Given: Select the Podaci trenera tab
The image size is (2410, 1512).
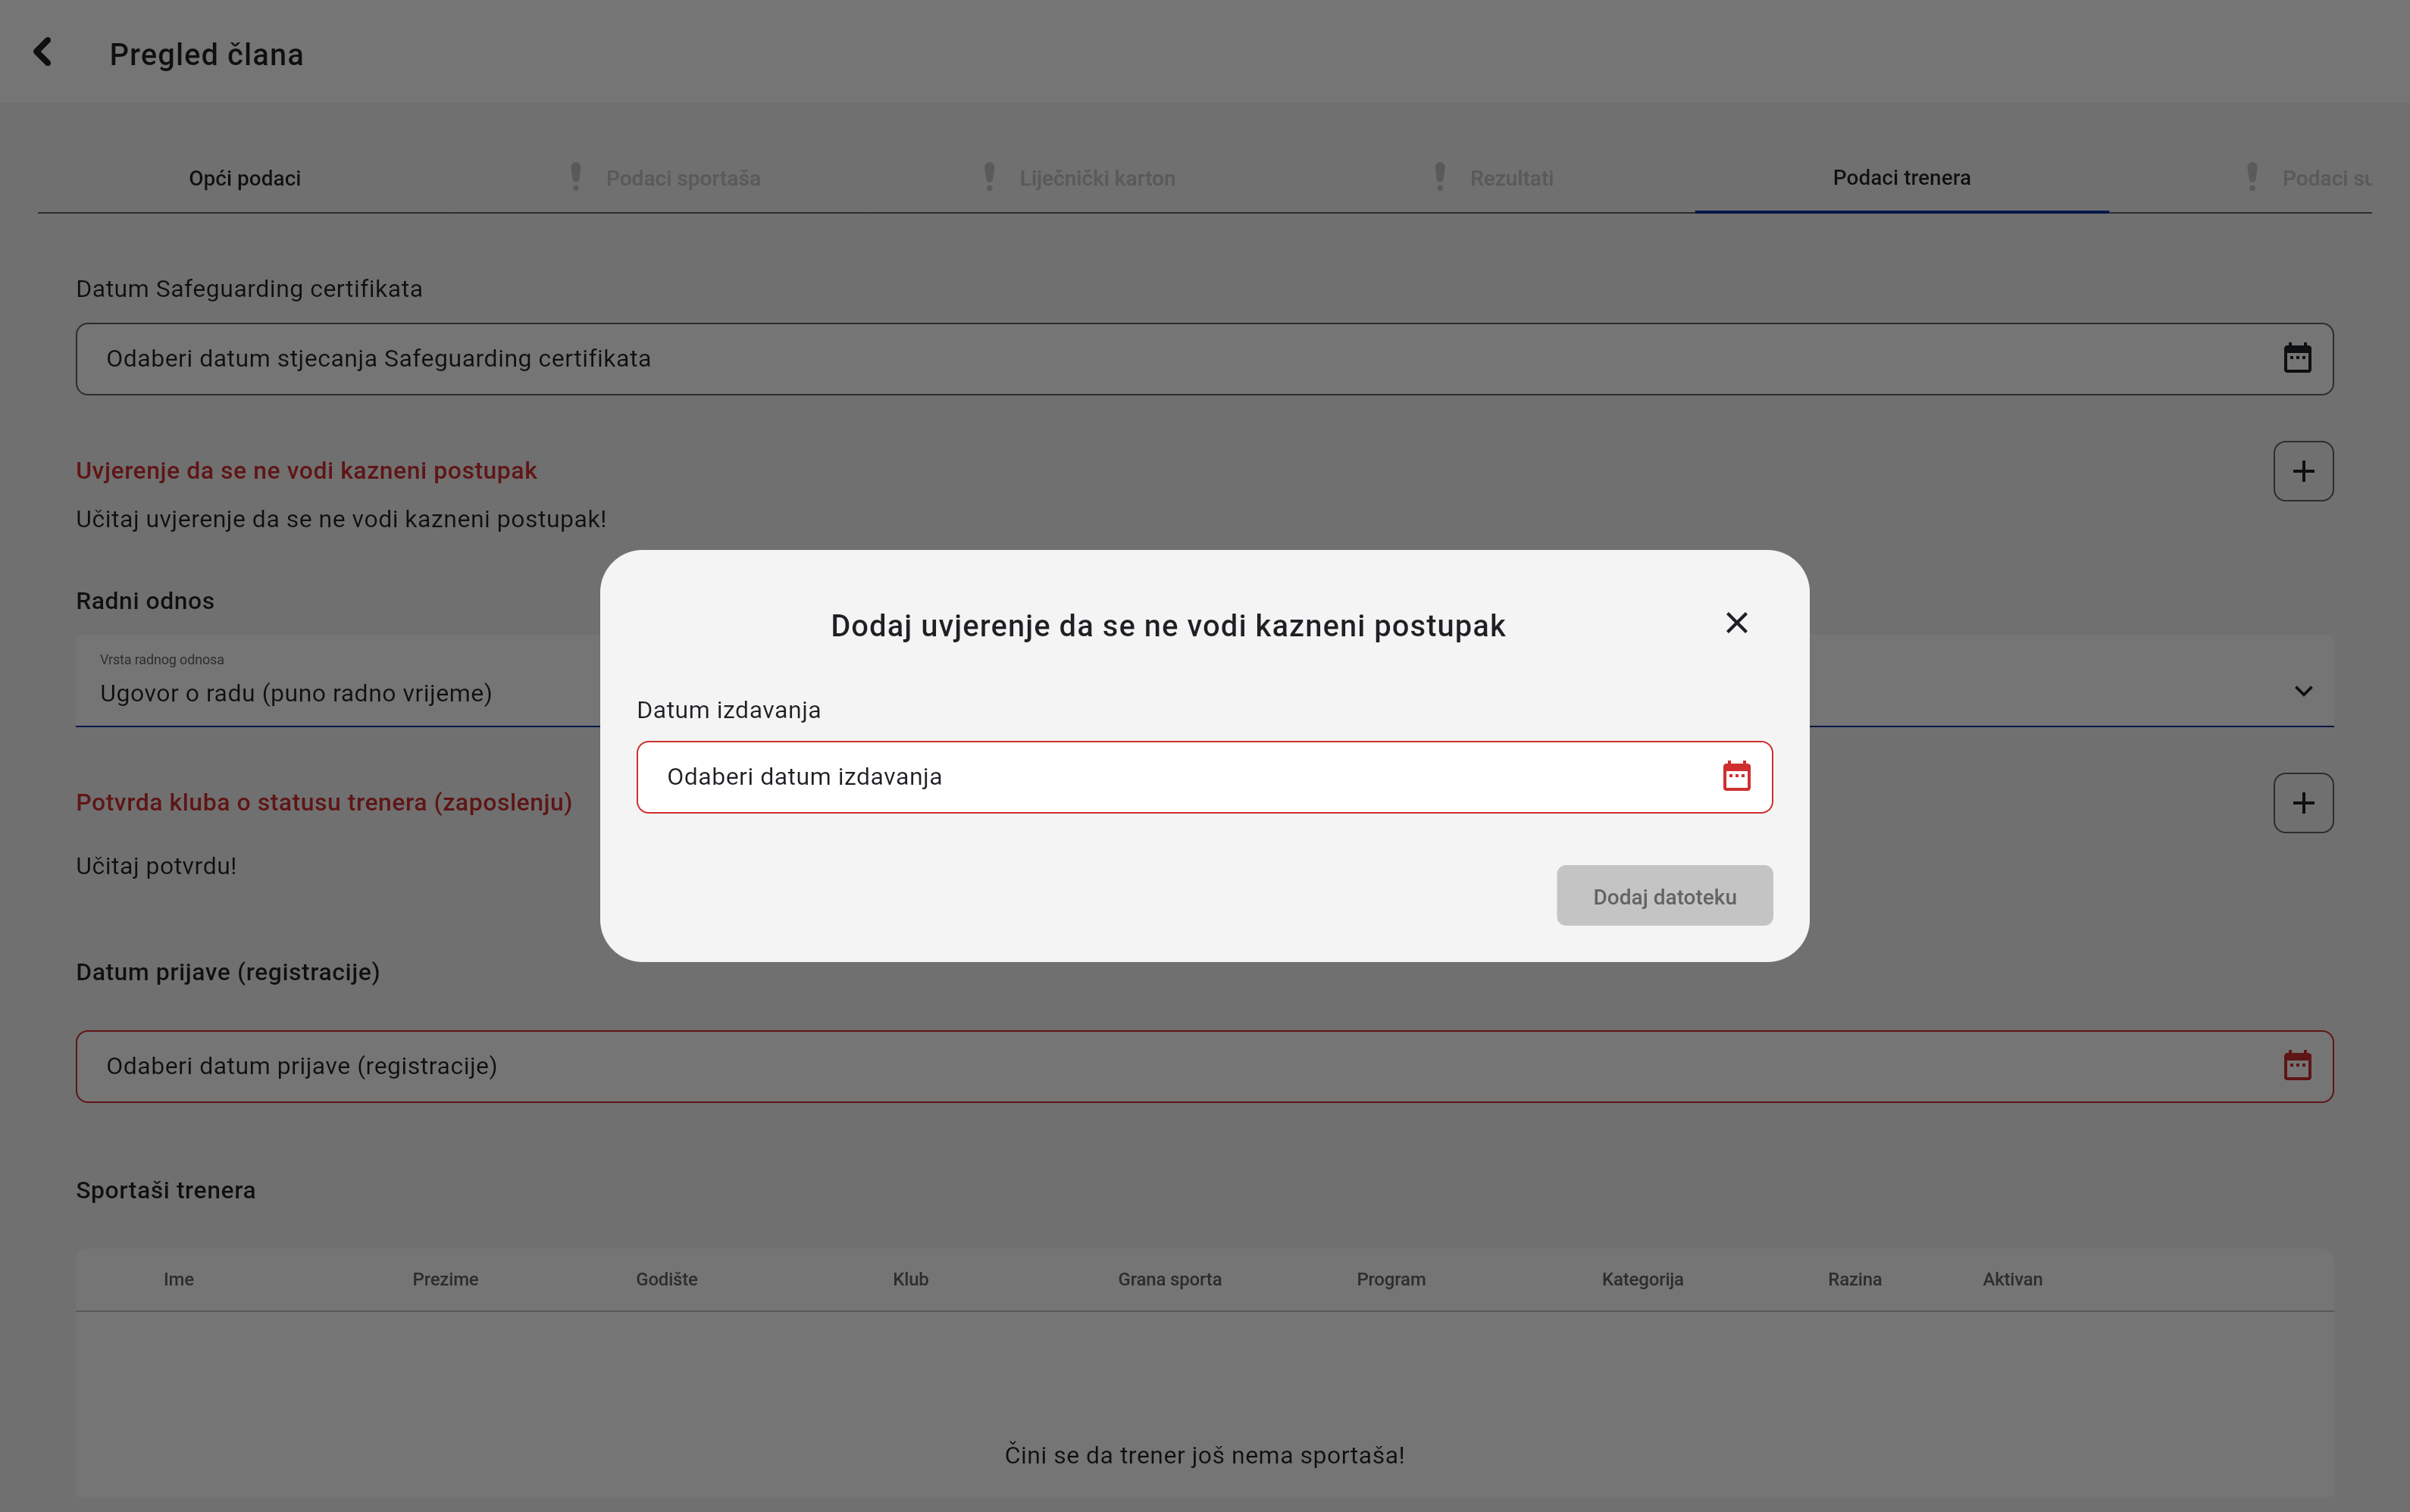Looking at the screenshot, I should [1901, 177].
